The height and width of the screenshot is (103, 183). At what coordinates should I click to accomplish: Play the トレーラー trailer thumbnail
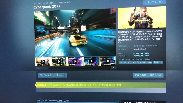43,62
